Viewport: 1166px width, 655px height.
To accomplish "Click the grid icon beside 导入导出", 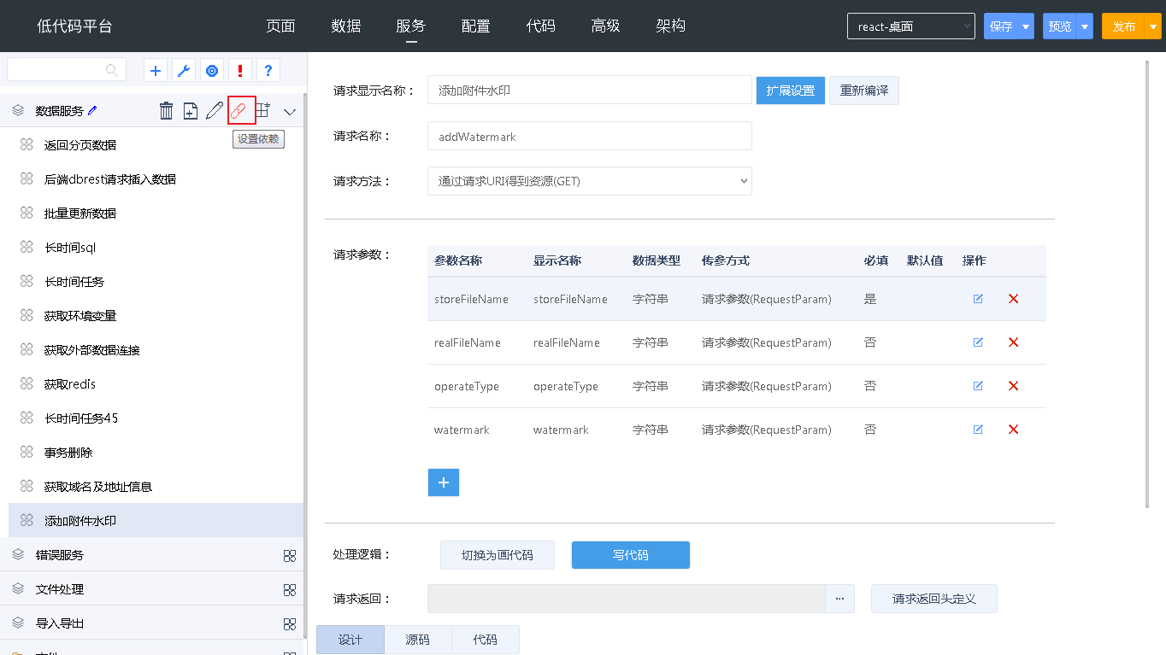I will (x=290, y=623).
